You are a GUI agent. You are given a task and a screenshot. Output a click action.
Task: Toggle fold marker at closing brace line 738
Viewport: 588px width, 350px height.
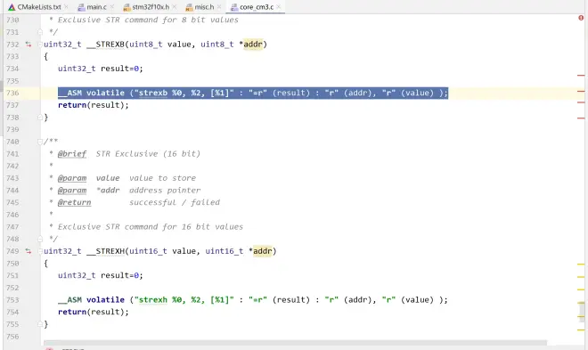click(40, 118)
